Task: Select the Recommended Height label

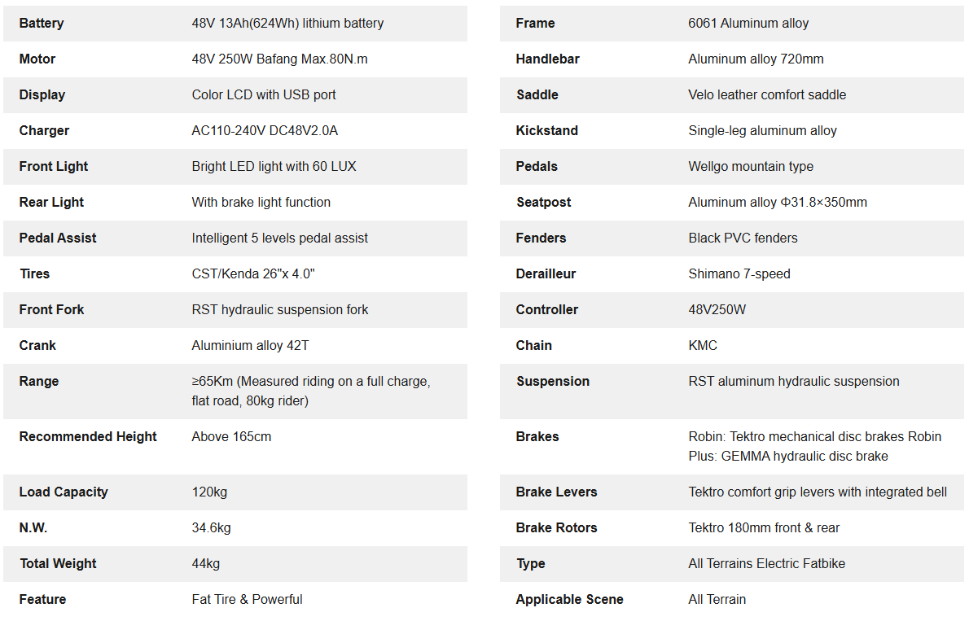Action: point(88,436)
